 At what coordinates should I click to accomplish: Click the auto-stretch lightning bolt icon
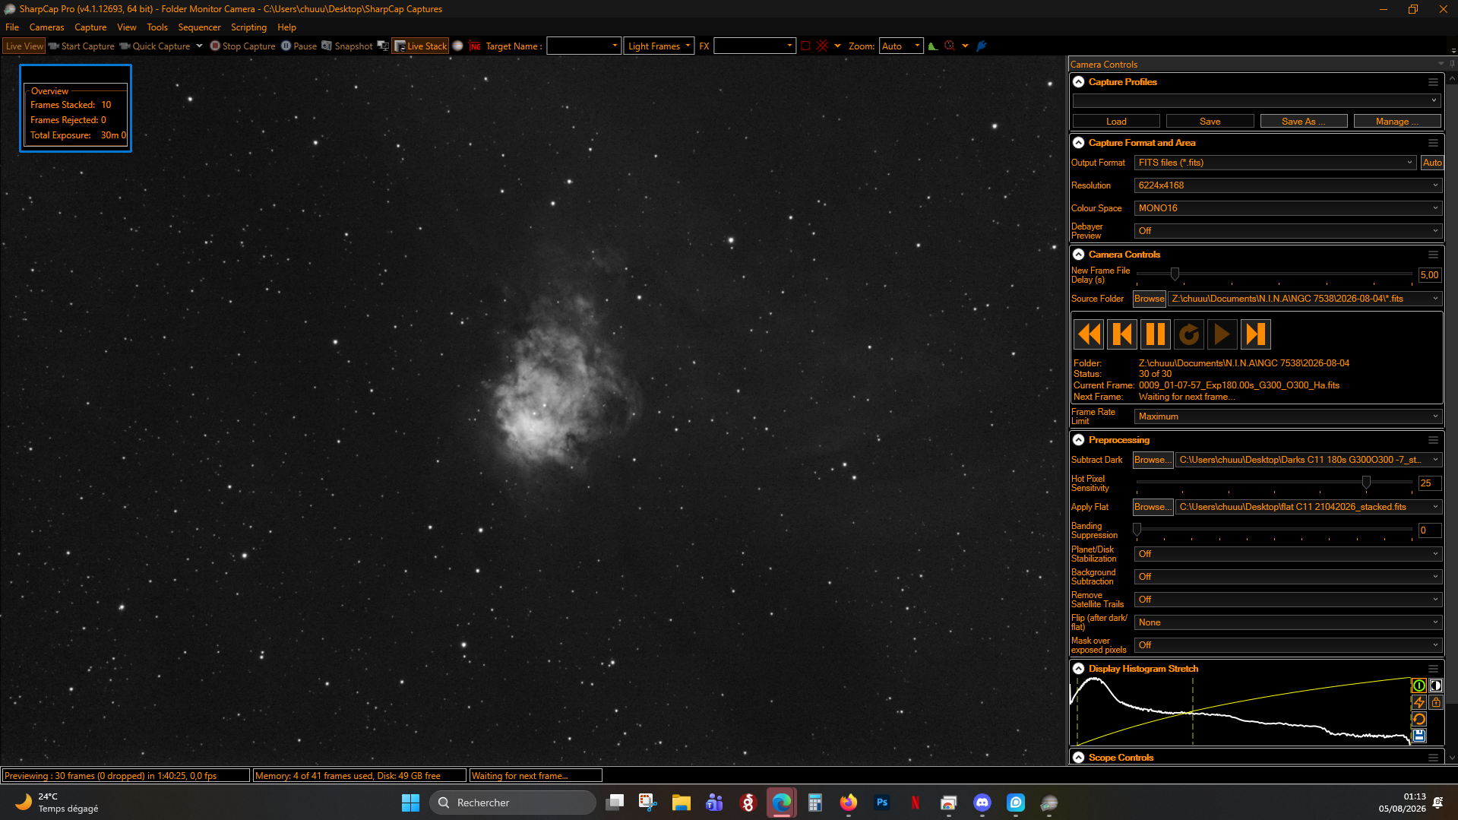tap(1418, 702)
